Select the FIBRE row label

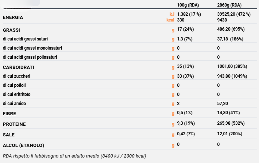(9, 114)
